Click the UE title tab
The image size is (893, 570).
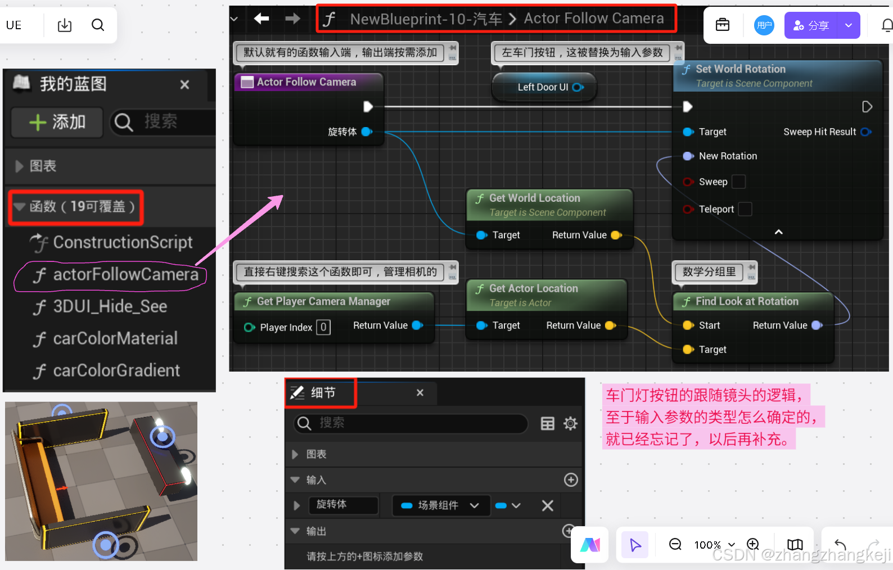[14, 25]
